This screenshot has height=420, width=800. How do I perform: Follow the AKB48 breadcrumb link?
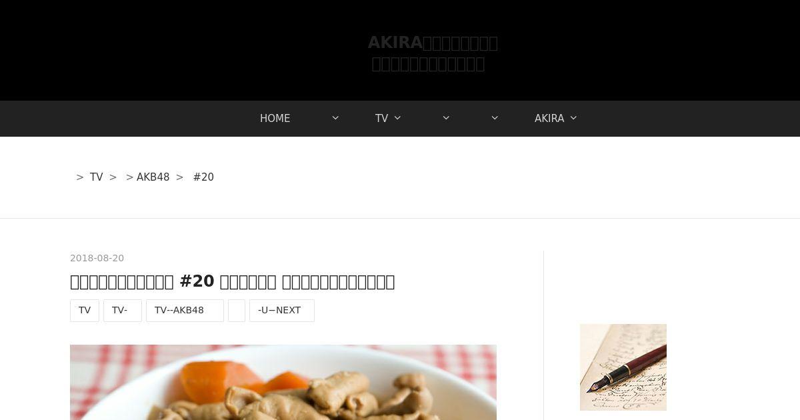click(x=153, y=177)
